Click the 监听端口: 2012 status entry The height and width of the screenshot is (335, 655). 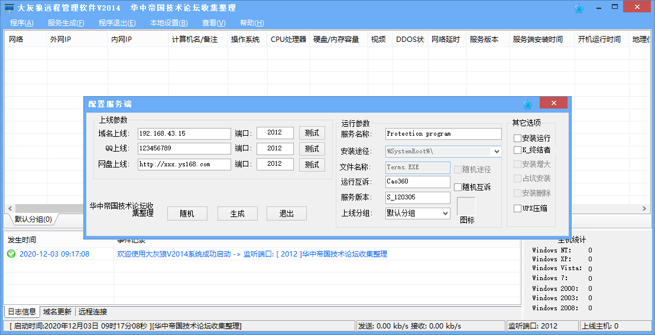click(x=542, y=326)
